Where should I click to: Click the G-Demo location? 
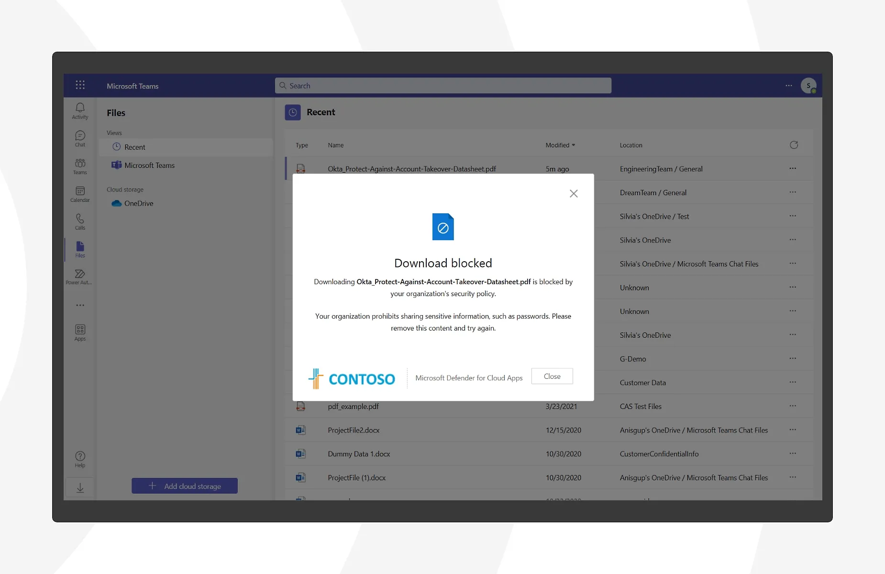[633, 359]
